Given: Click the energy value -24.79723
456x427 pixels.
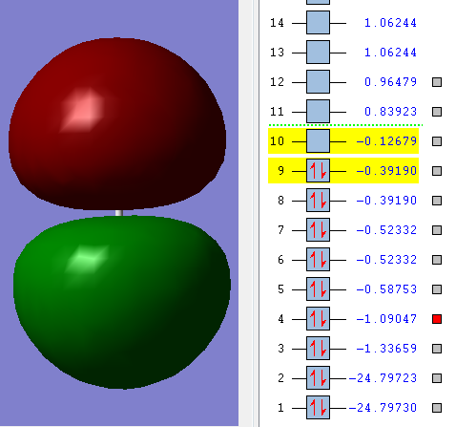Looking at the screenshot, I should [x=383, y=378].
